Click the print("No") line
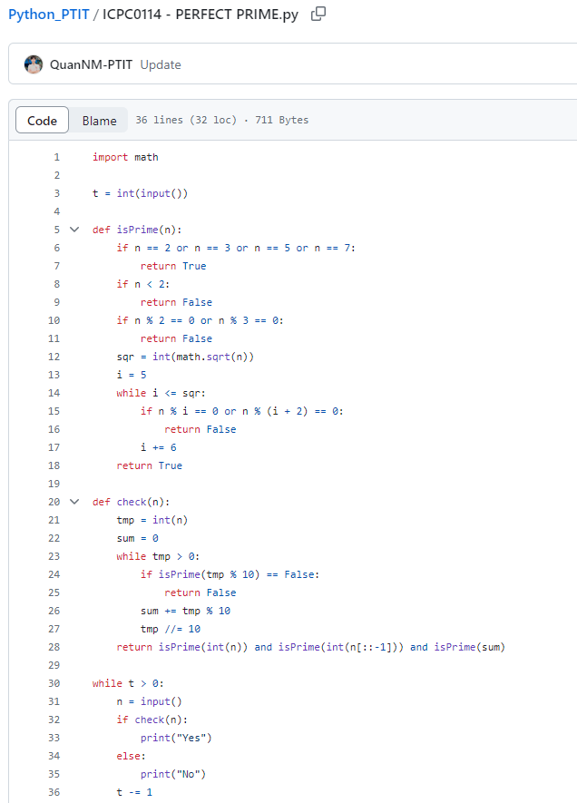The image size is (577, 803). [173, 774]
